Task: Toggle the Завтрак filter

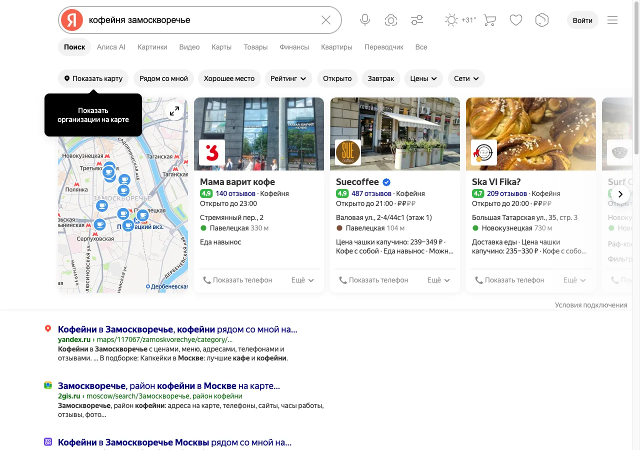Action: [x=381, y=78]
